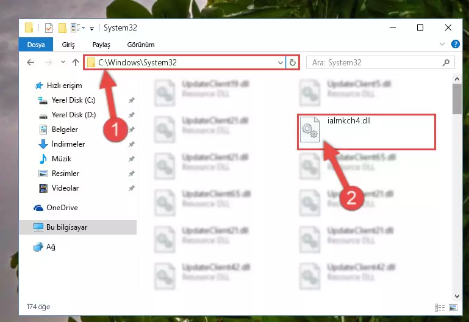Open the Dosya ribbon tab

click(36, 45)
